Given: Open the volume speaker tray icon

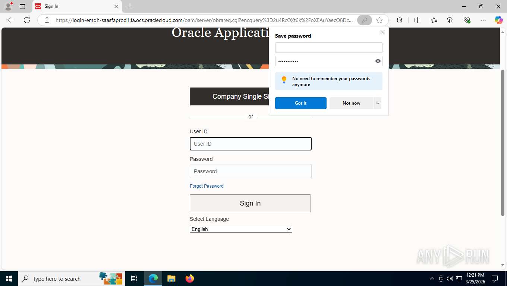Looking at the screenshot, I should pos(450,279).
